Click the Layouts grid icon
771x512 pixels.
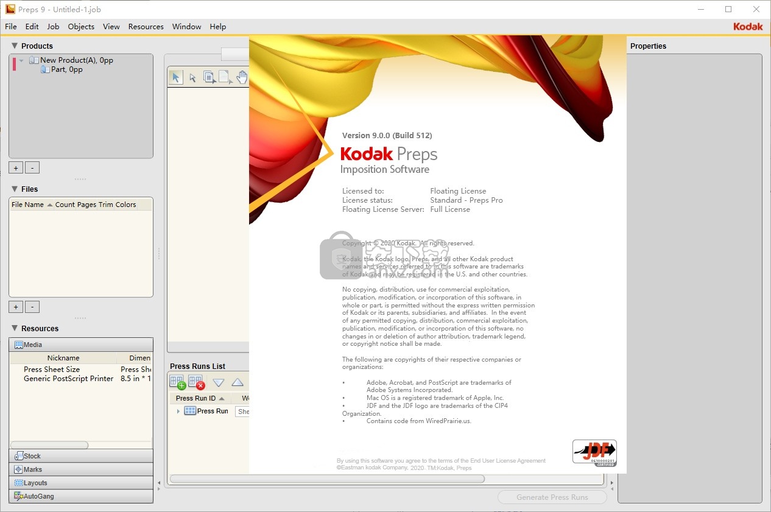tap(19, 483)
